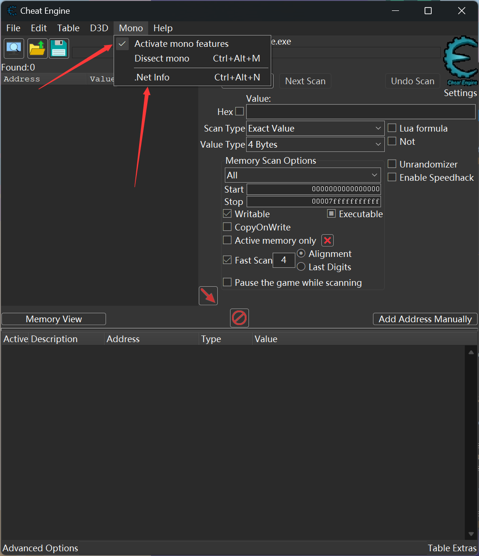Click the Cheat Engine logo for settings

[x=461, y=60]
